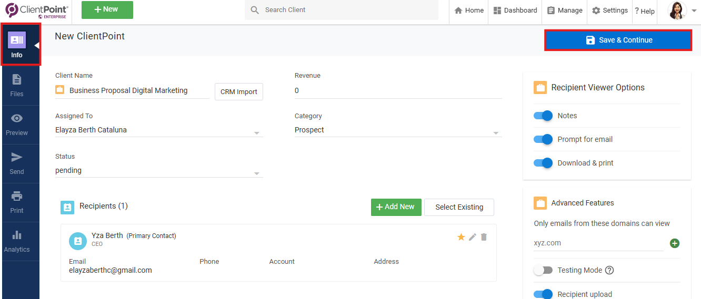The height and width of the screenshot is (299, 701).
Task: Toggle the Notes switch
Action: point(543,116)
